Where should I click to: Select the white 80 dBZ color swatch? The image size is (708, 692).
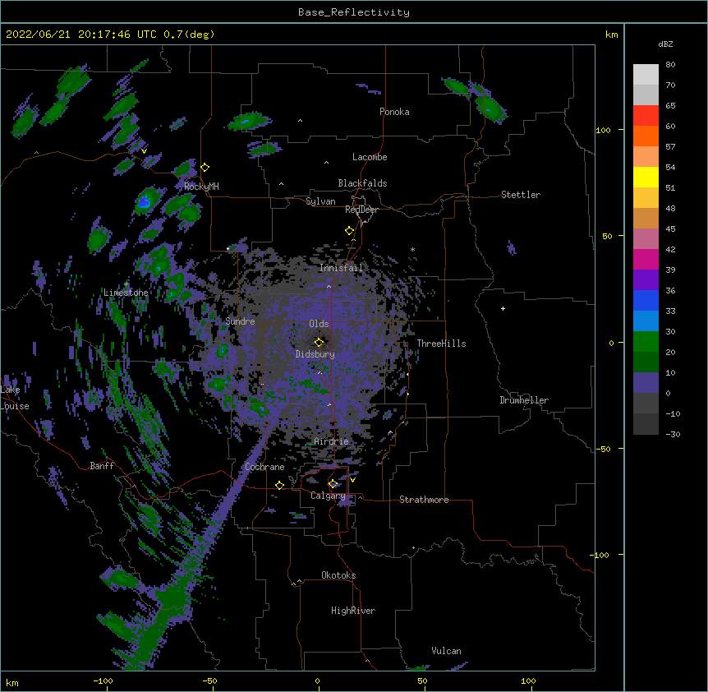tap(646, 75)
